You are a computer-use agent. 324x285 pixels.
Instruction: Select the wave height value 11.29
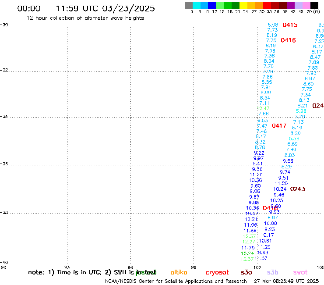(264, 247)
